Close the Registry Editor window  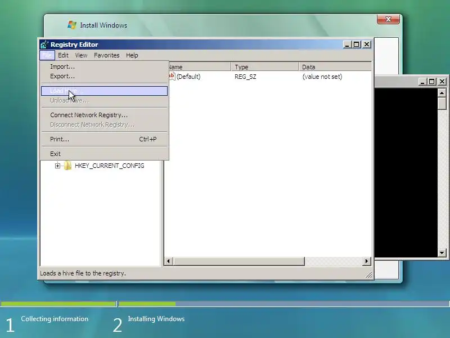coord(367,45)
